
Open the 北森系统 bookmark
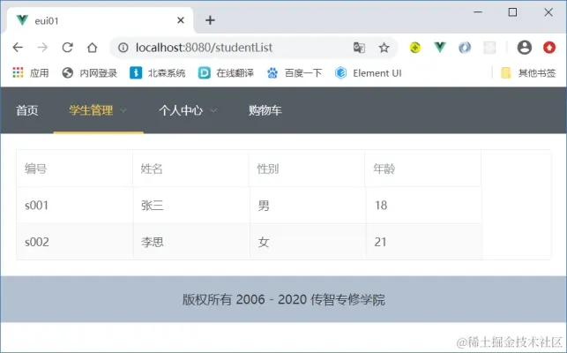tap(158, 73)
